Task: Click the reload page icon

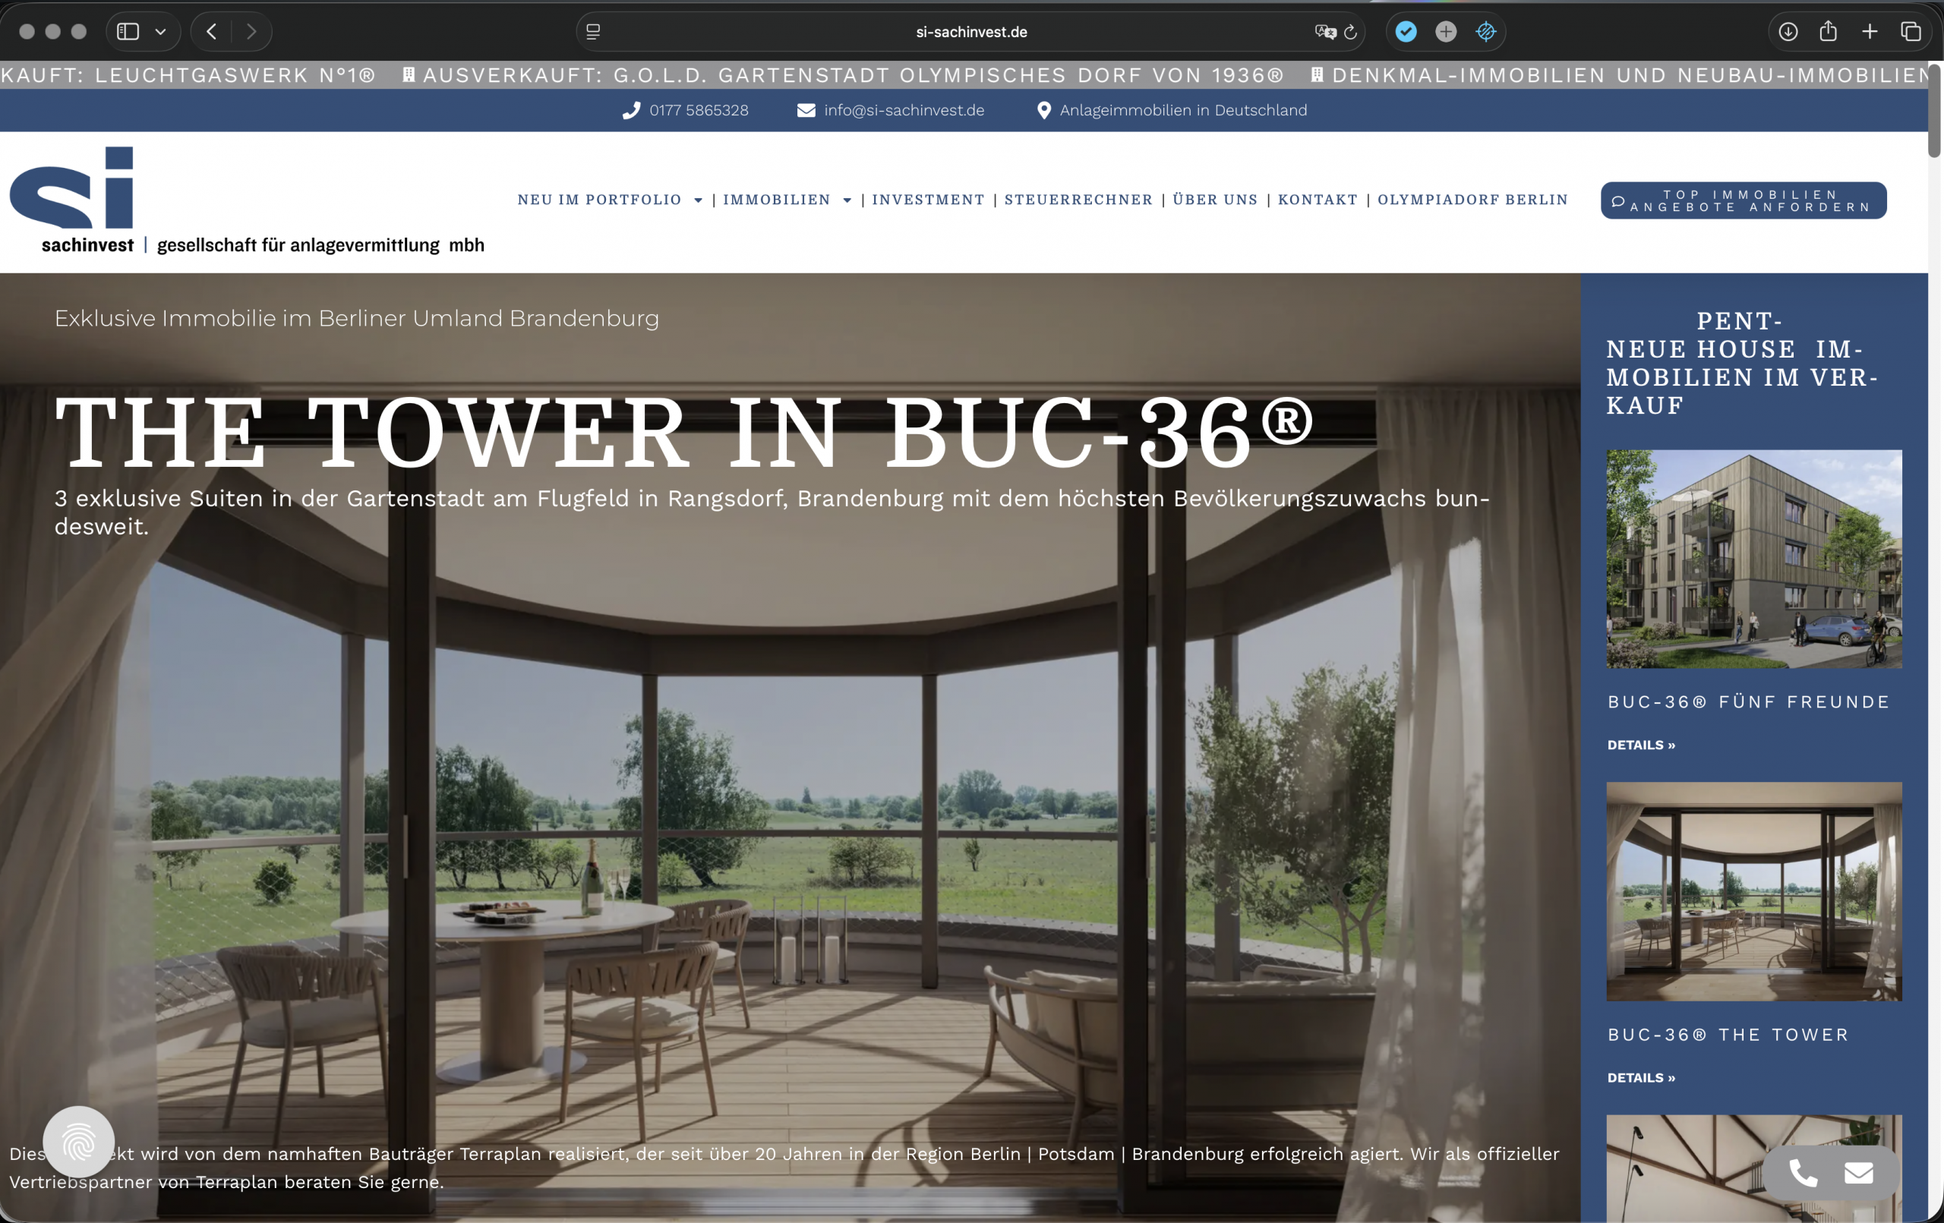Action: tap(1351, 33)
